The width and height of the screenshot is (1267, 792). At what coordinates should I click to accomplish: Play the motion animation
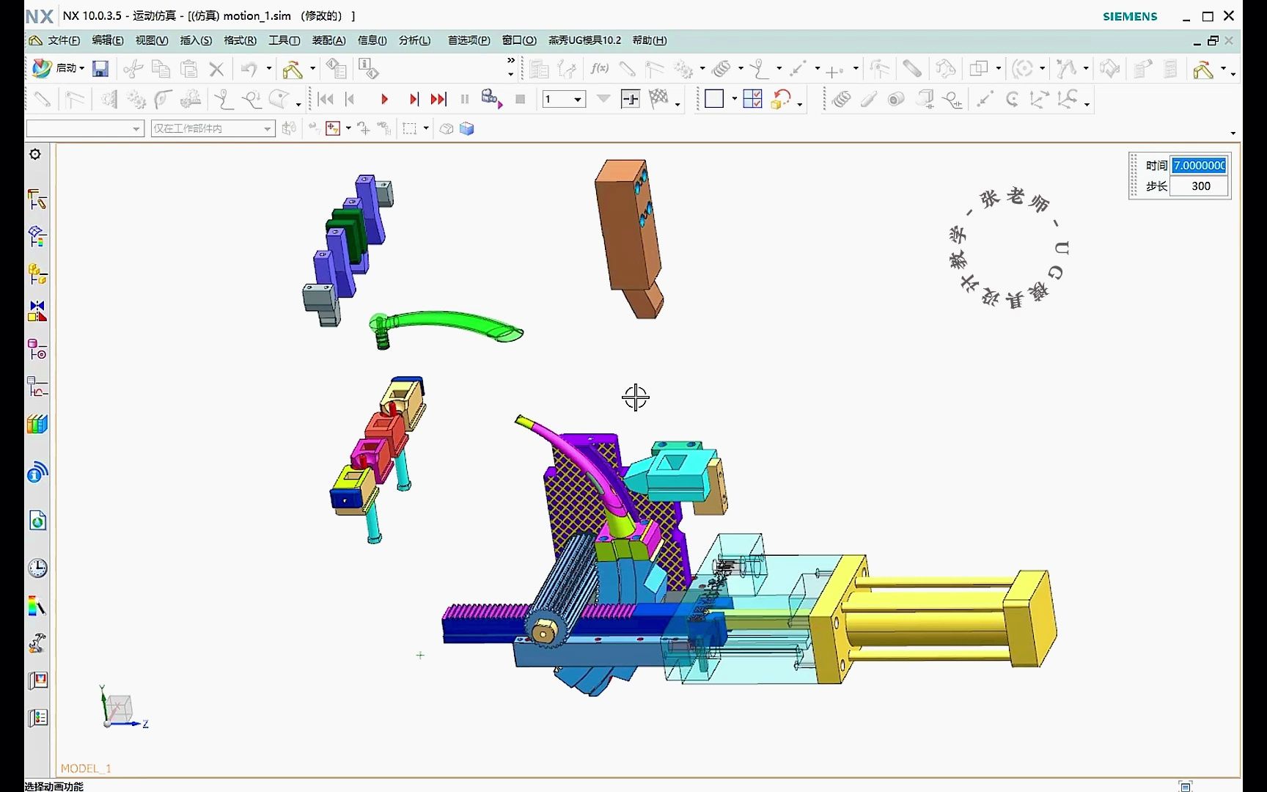(384, 99)
